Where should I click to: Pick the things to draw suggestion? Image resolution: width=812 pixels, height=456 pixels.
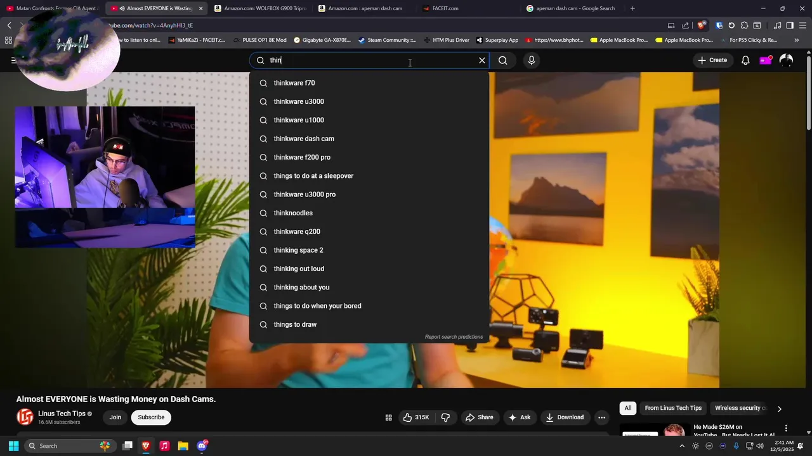pos(369,324)
